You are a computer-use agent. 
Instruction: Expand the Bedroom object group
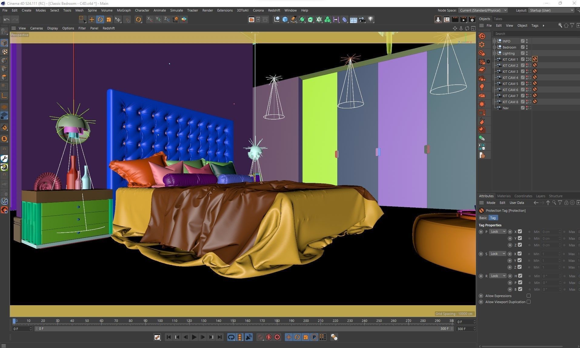[x=494, y=47]
